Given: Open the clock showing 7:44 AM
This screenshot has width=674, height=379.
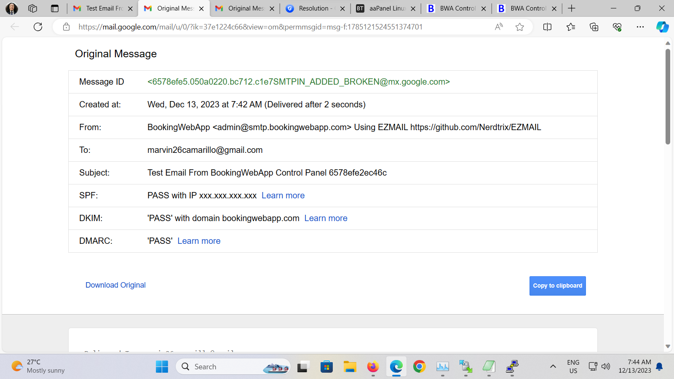Looking at the screenshot, I should (635, 366).
